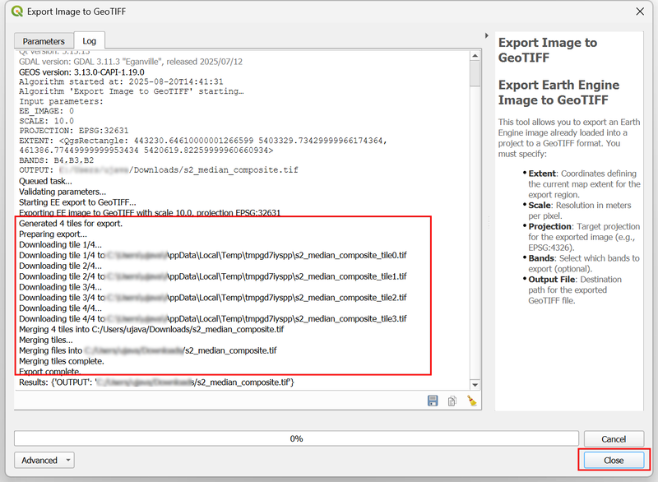Select the Log tab
This screenshot has height=482, width=658.
pyautogui.click(x=89, y=41)
